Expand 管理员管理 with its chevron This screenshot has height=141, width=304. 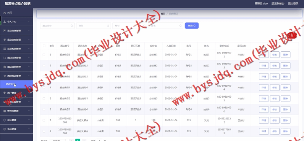click(x=29, y=111)
